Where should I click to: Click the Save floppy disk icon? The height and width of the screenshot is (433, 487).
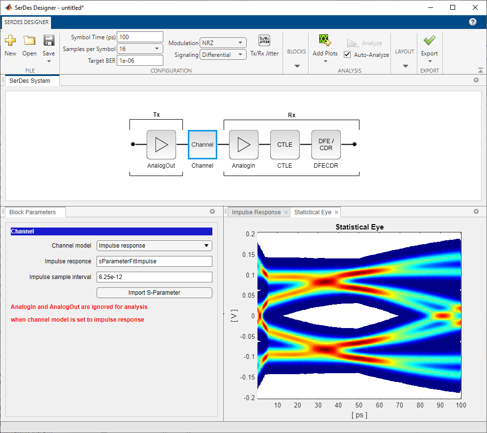coord(49,40)
